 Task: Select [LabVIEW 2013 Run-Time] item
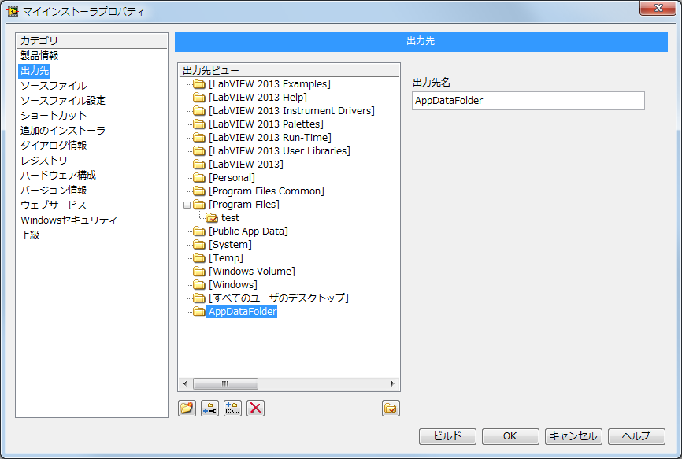point(269,137)
